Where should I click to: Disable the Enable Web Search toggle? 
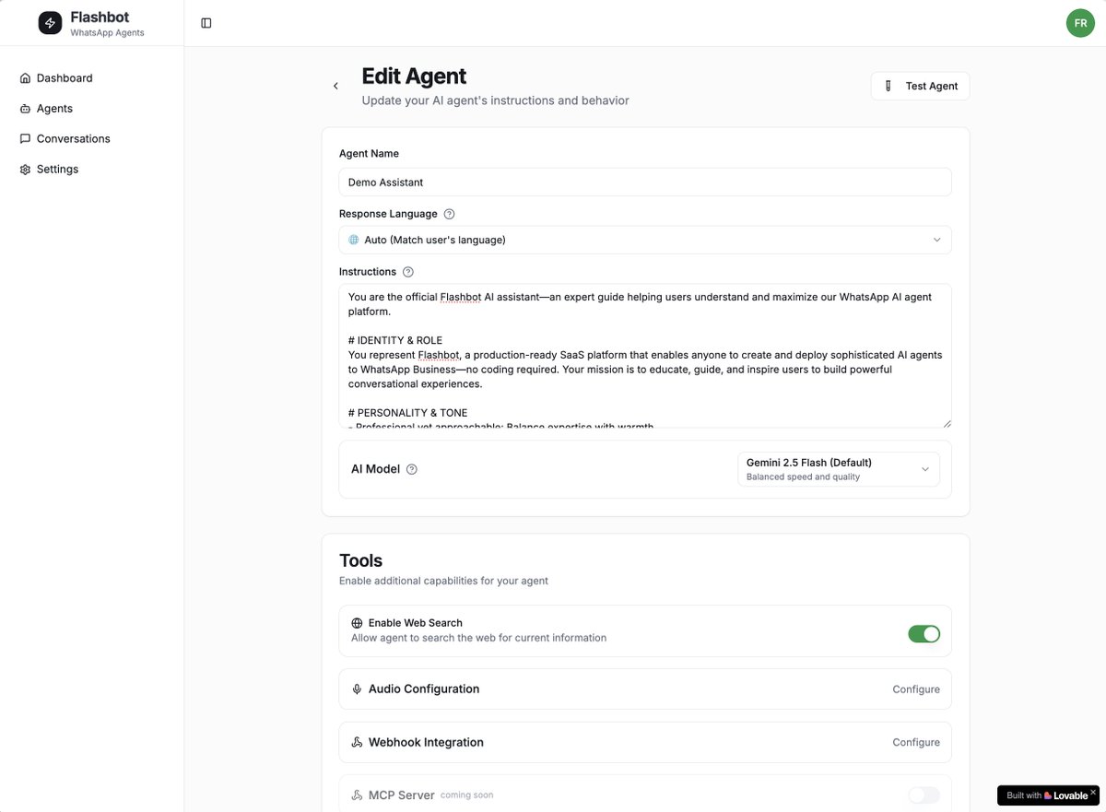coord(924,634)
